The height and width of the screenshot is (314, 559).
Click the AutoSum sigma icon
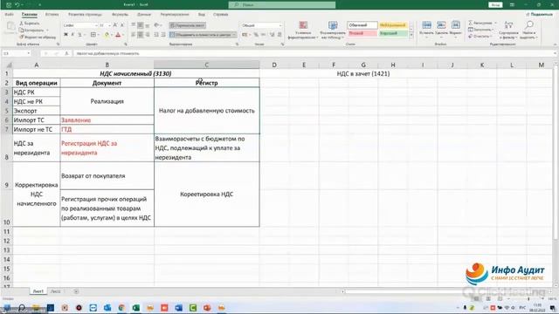471,23
